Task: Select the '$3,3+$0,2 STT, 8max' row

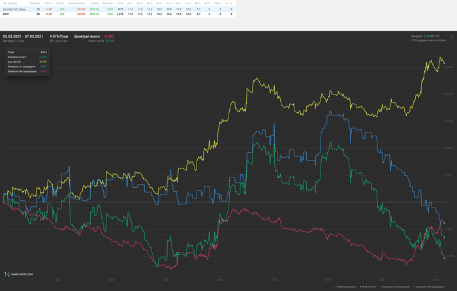Action: coord(118,9)
